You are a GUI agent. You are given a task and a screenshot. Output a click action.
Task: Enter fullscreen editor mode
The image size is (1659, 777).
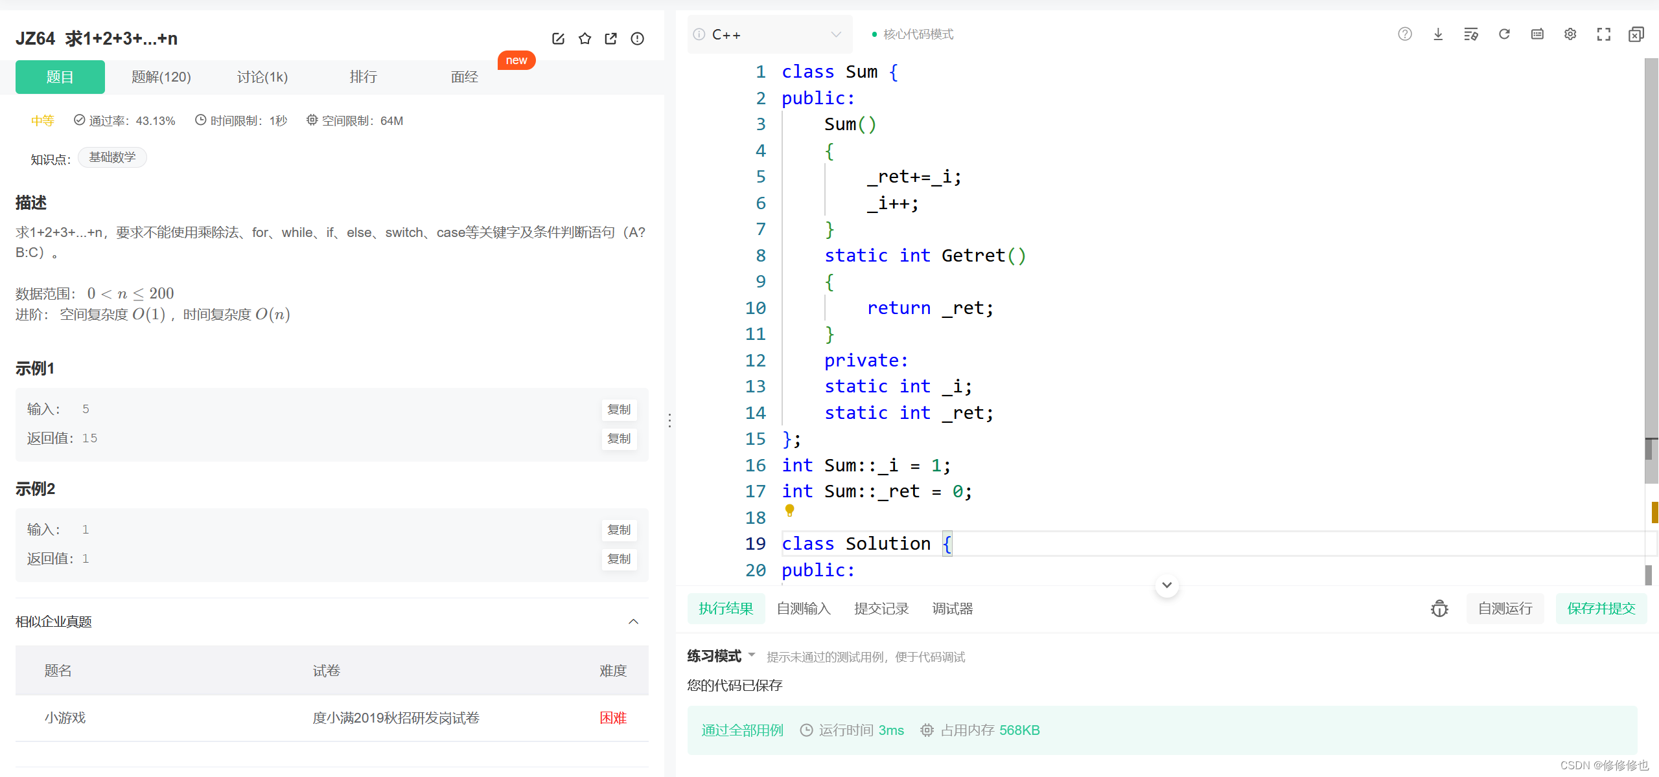coord(1603,34)
